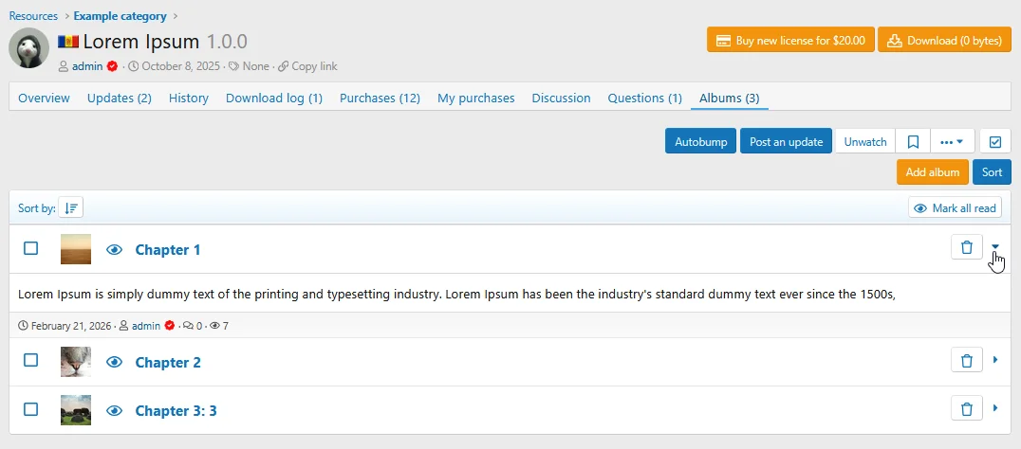Click the admin avatar image
Screen dimensions: 1021x449
pos(28,48)
